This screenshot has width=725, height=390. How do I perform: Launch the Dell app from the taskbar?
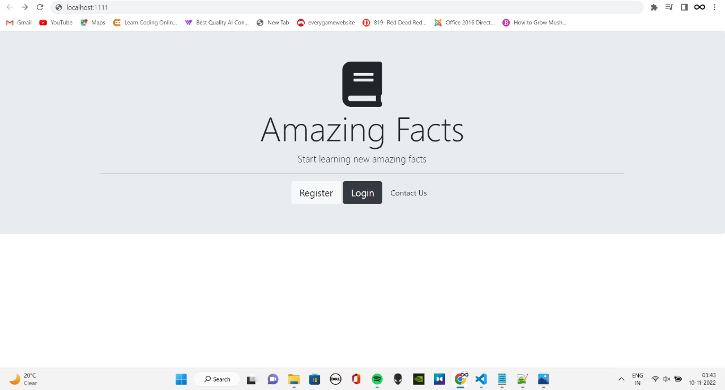point(335,379)
